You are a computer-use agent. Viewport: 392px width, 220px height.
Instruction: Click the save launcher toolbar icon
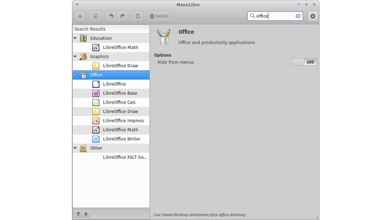point(95,16)
